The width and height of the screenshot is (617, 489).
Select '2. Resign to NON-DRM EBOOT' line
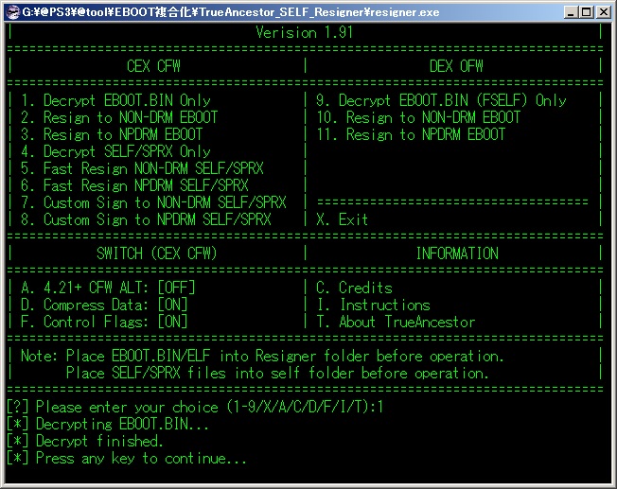click(x=119, y=117)
